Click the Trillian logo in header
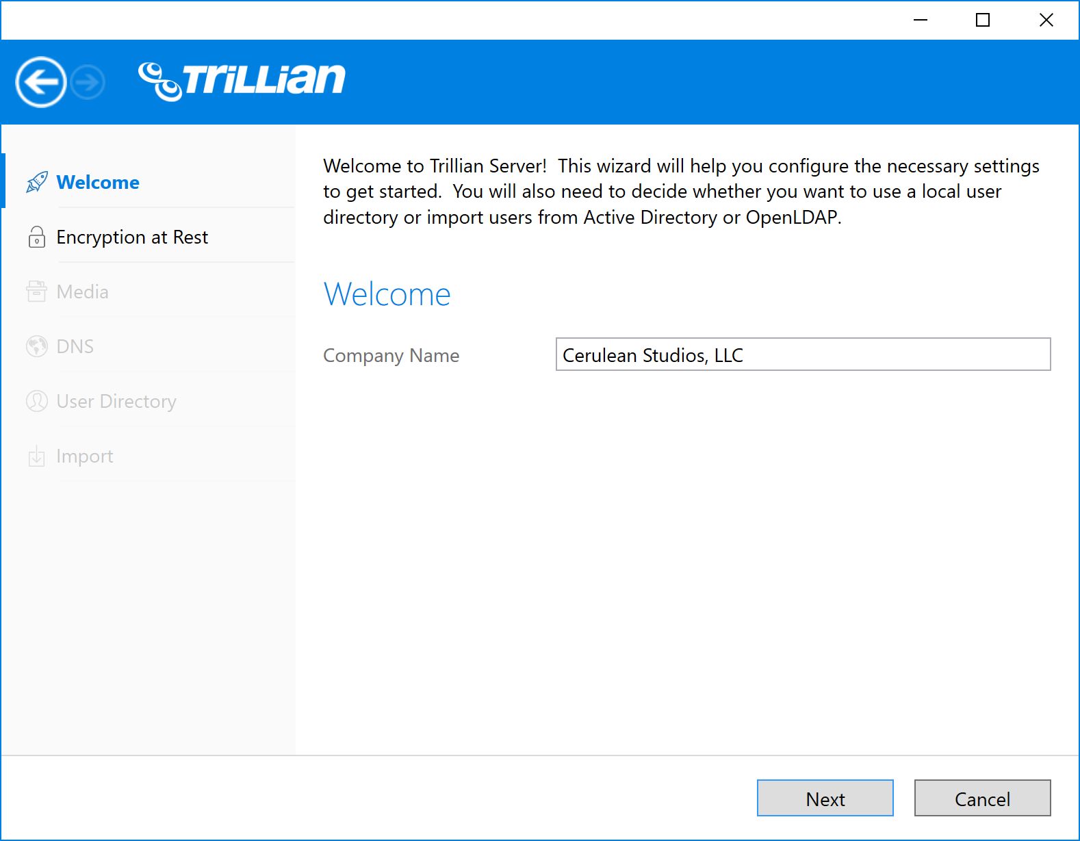1080x841 pixels. click(x=242, y=81)
